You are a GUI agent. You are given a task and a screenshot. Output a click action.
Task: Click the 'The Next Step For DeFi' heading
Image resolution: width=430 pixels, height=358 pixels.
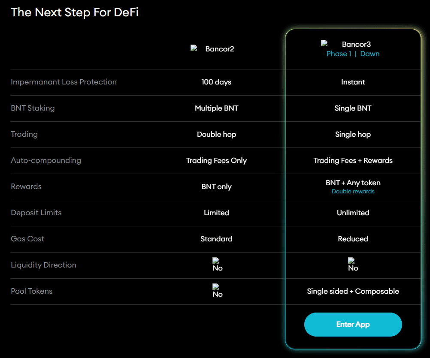click(75, 12)
